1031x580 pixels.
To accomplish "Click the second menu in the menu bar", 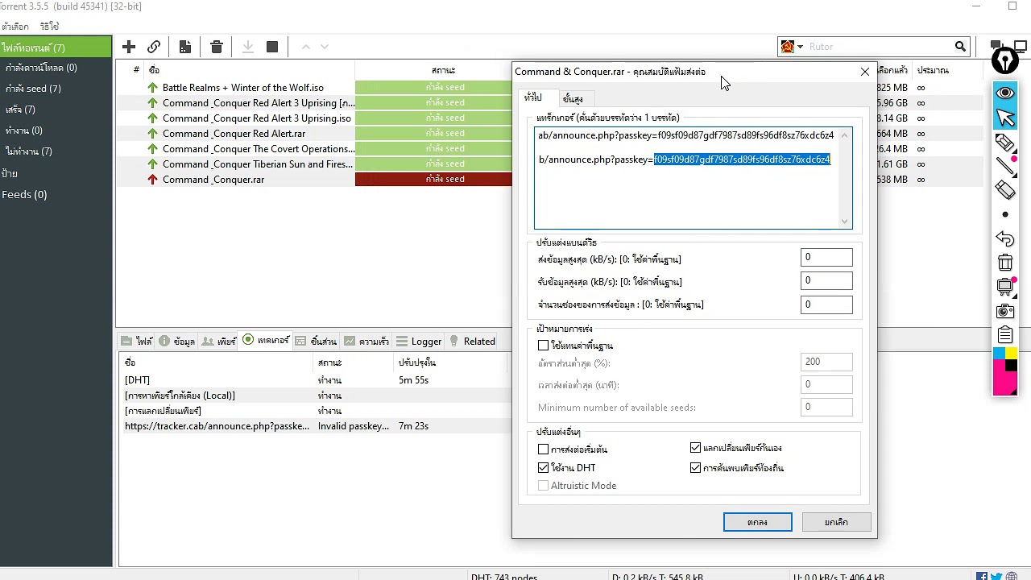I will [49, 27].
